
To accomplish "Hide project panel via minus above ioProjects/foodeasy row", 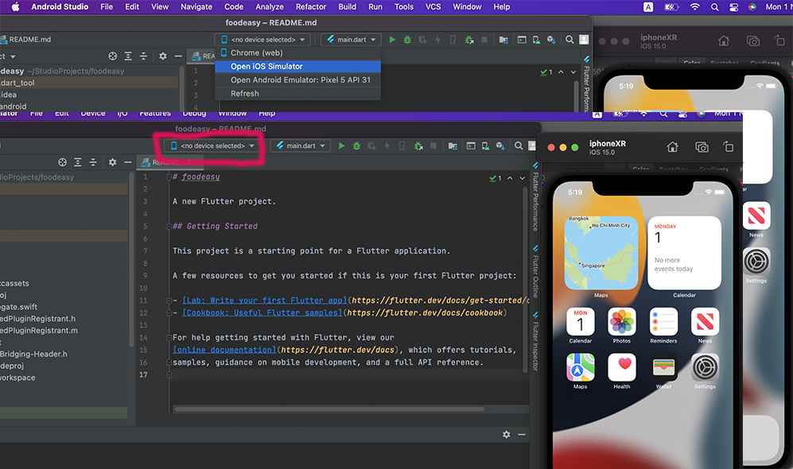I will (x=128, y=162).
